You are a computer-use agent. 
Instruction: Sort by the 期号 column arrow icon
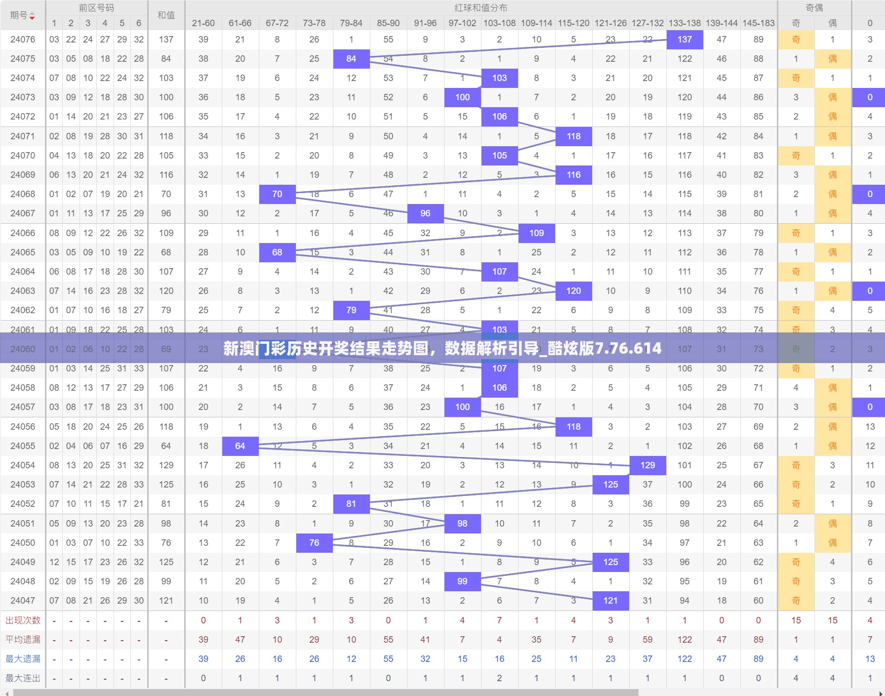[x=32, y=16]
